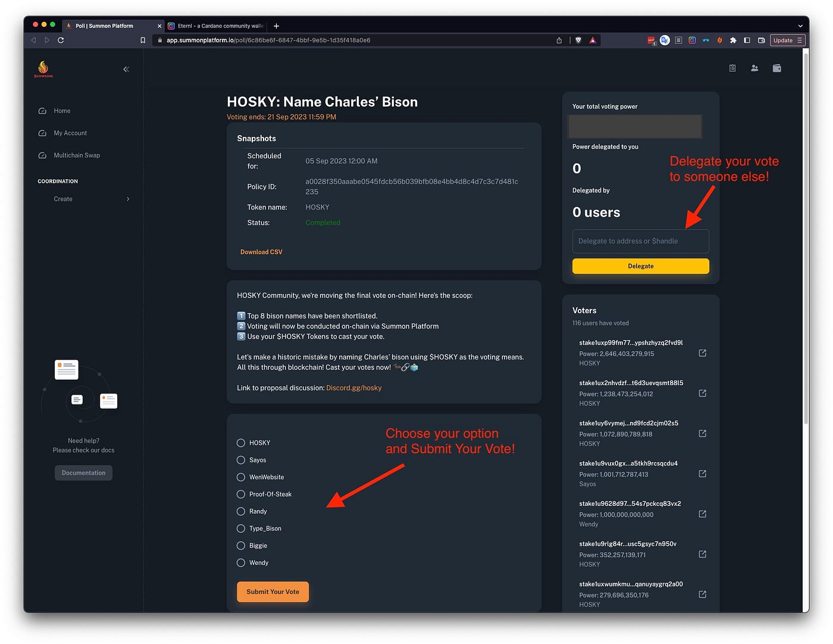Click the Multichain Swap sidebar icon
The image size is (833, 644).
(42, 155)
